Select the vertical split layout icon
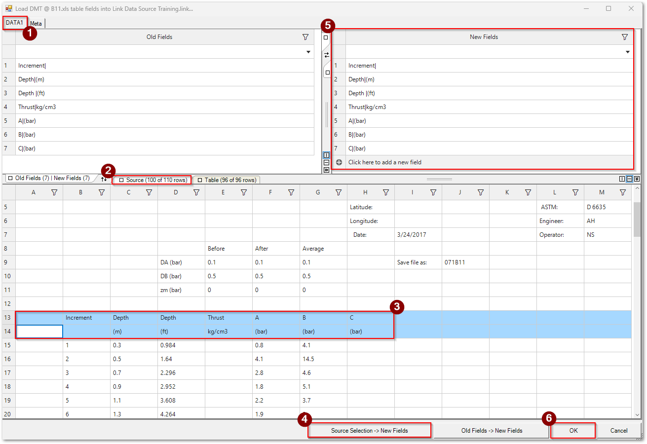 (327, 155)
